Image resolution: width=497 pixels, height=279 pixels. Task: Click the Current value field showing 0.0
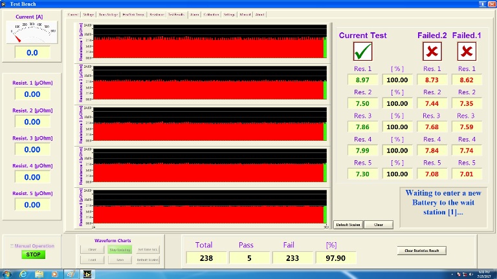point(32,52)
